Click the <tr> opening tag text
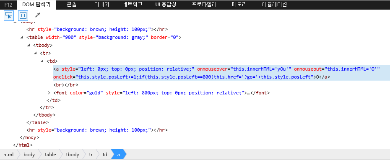Image resolution: width=390 pixels, height=160 pixels. tap(45, 53)
